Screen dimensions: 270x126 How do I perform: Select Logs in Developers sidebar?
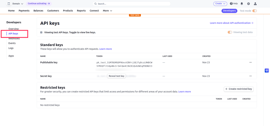point(11,48)
